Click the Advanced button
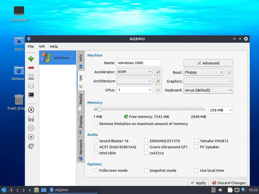 208,63
